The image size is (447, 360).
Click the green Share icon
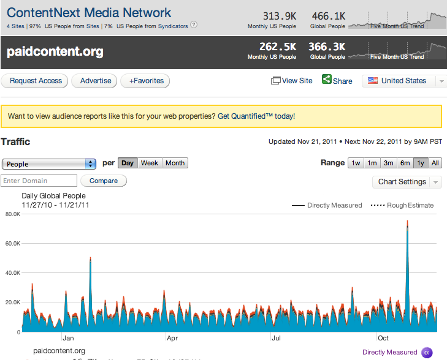tap(327, 79)
